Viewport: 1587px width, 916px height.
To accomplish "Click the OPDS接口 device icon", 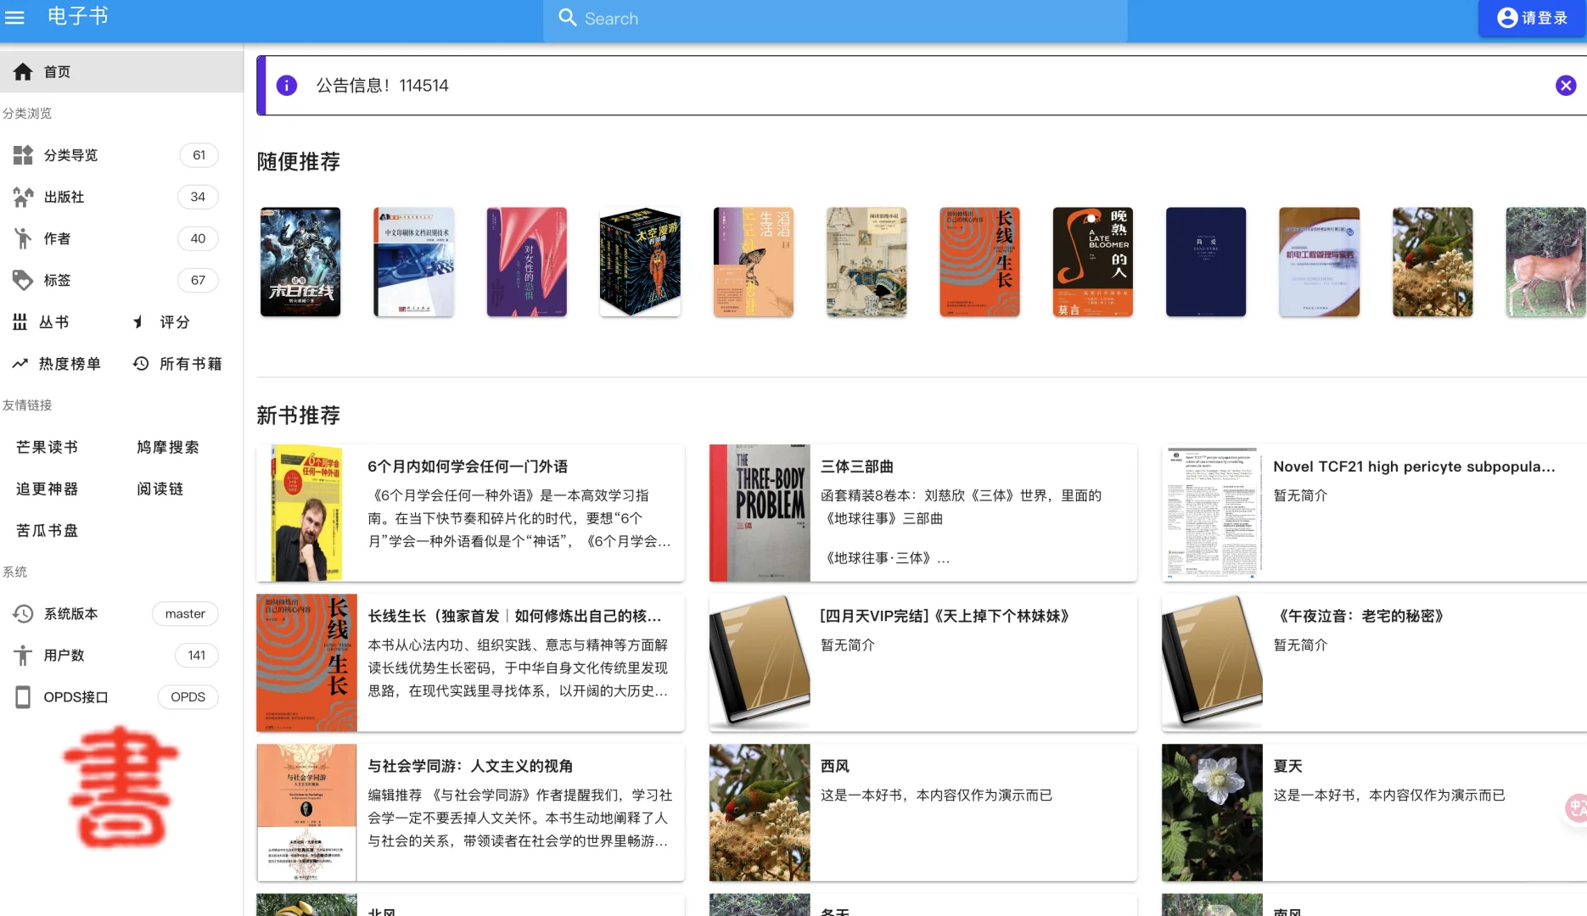I will pyautogui.click(x=23, y=697).
